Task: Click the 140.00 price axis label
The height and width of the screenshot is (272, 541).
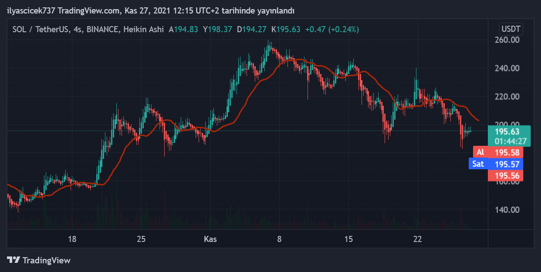Action: pyautogui.click(x=508, y=210)
